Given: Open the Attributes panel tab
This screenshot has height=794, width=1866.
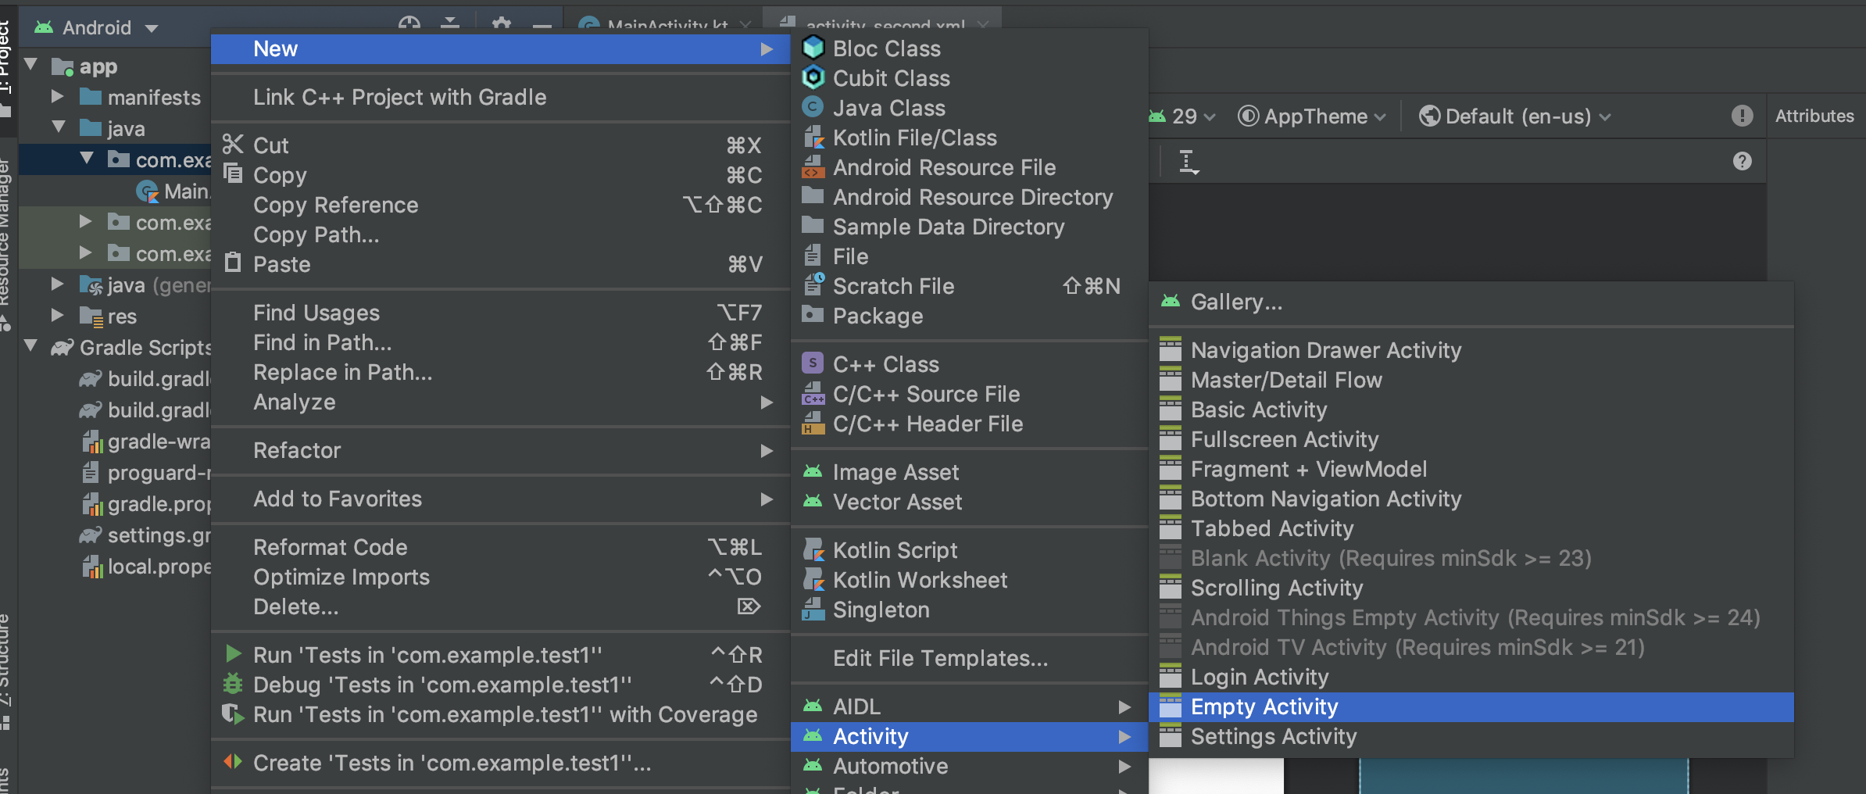Looking at the screenshot, I should [x=1814, y=116].
